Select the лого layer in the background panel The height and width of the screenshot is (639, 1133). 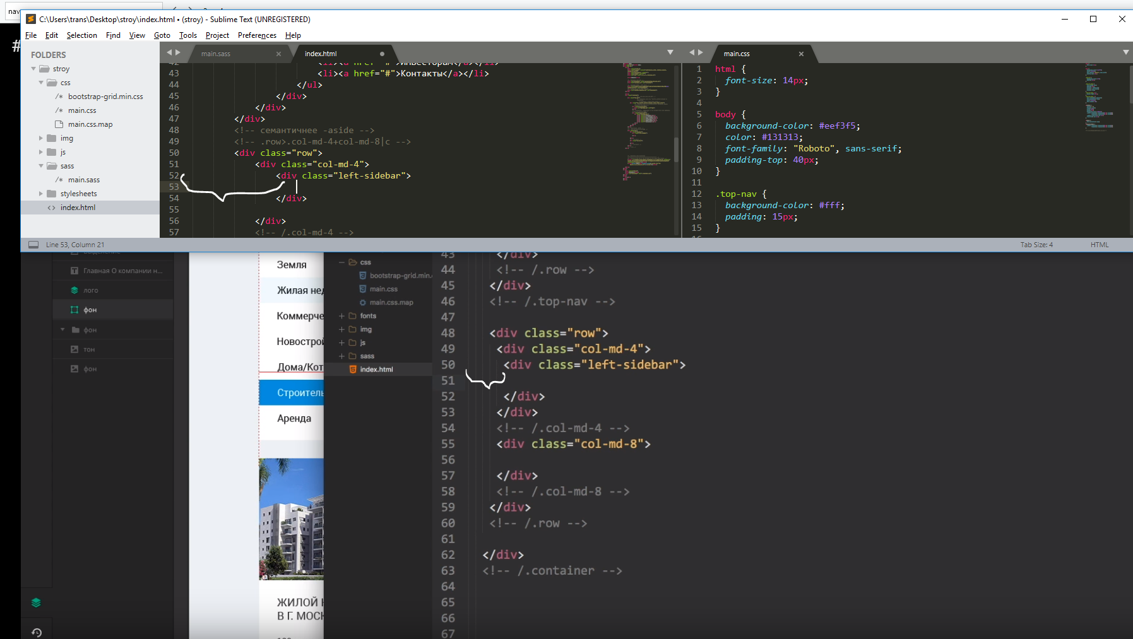coord(91,290)
